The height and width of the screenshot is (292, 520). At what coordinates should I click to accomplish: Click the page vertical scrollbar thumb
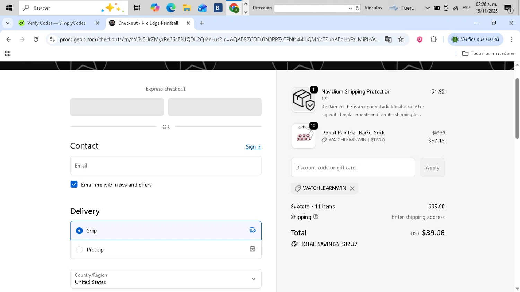517,108
